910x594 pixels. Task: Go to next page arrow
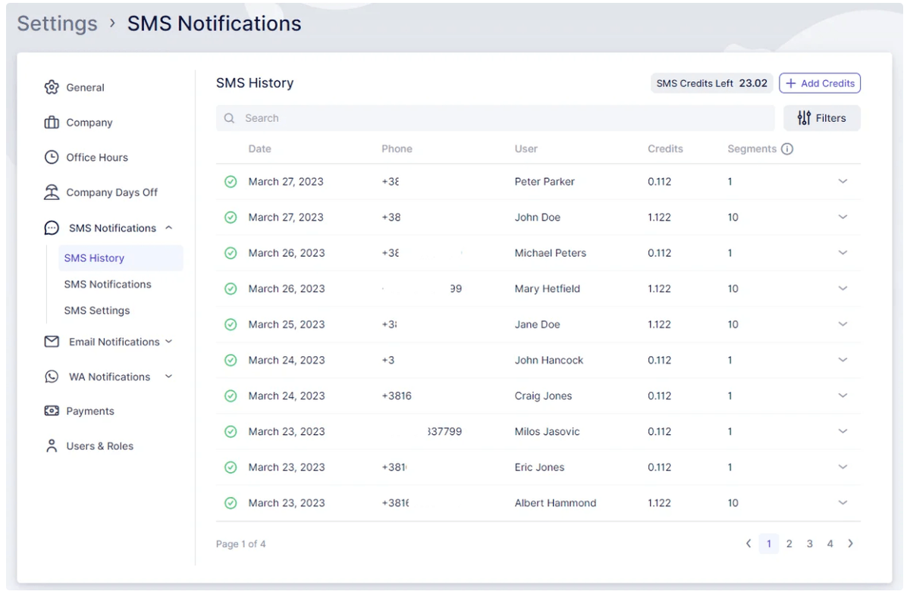click(850, 544)
